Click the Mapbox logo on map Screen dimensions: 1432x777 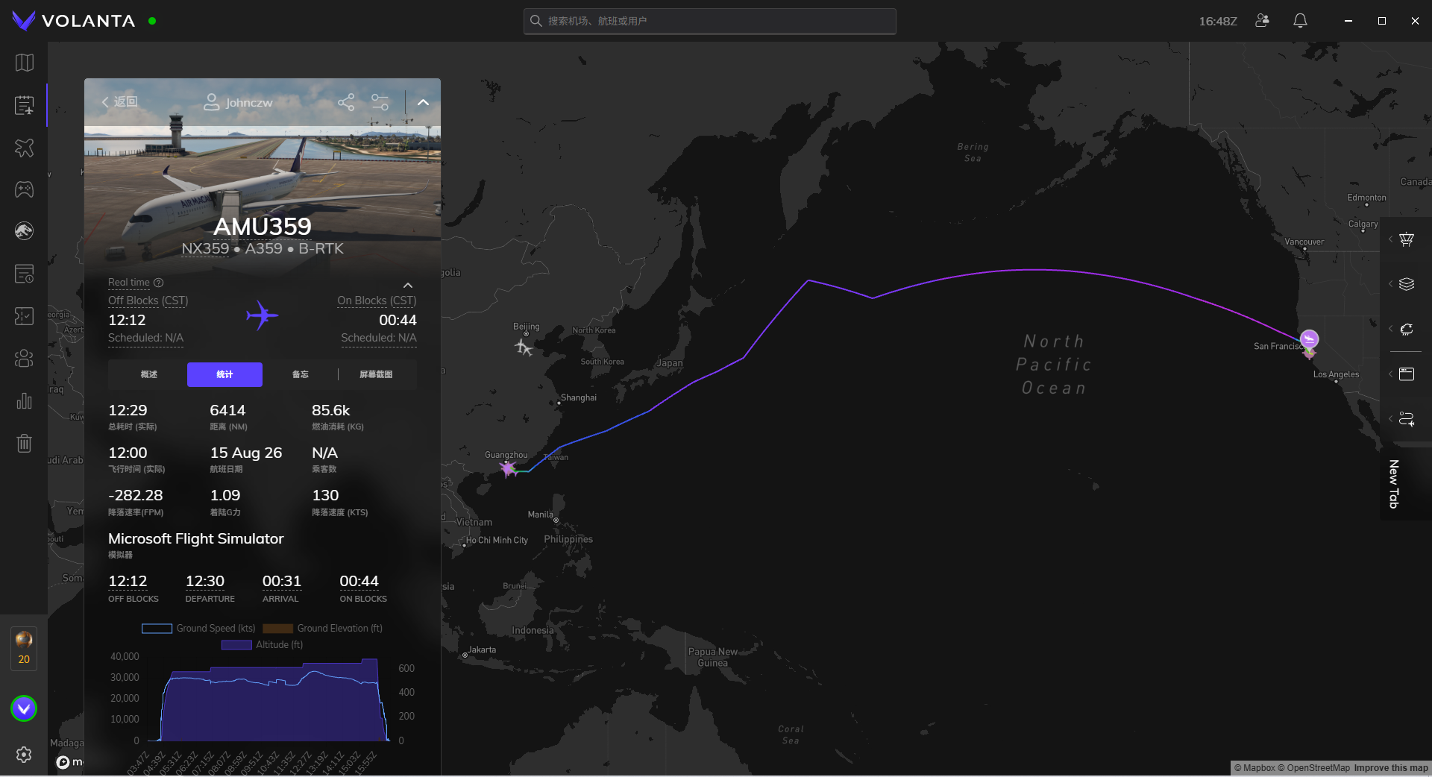tap(69, 761)
